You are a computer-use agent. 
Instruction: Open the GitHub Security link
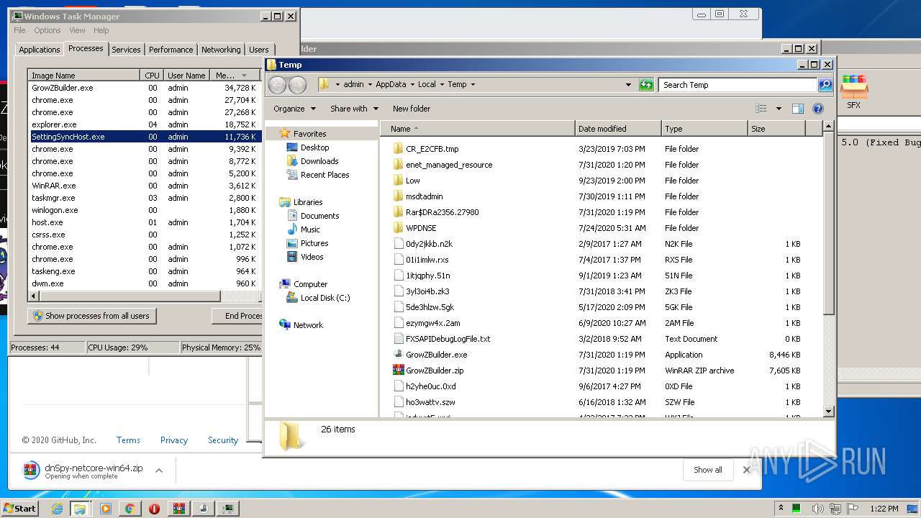223,440
